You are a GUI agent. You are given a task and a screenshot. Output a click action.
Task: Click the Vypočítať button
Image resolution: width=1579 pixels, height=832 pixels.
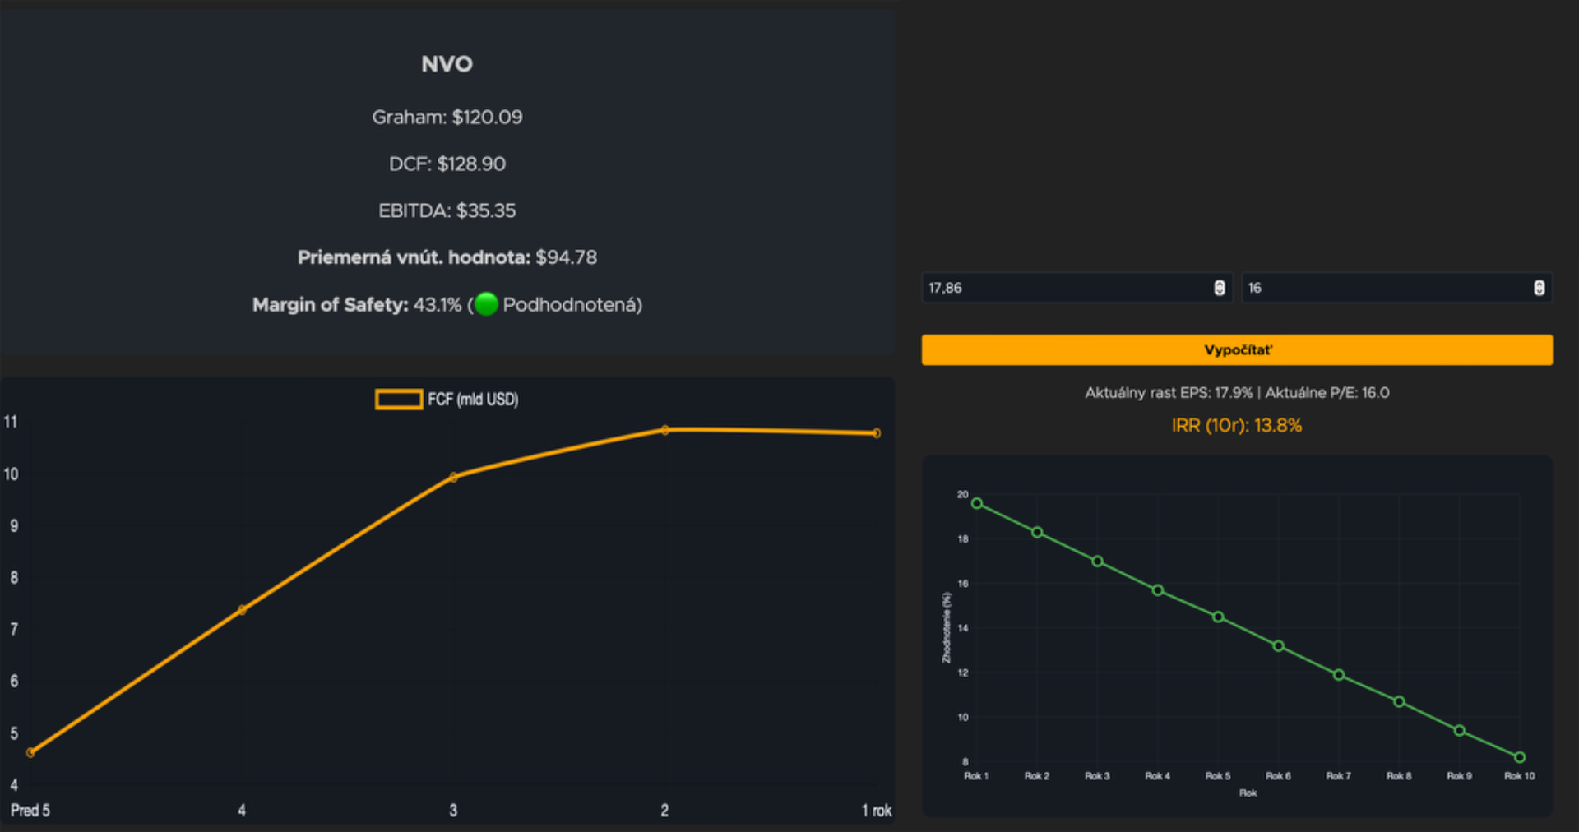click(1237, 349)
